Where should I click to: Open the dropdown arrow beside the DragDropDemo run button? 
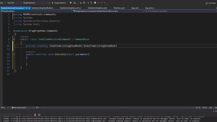coord(67,3)
